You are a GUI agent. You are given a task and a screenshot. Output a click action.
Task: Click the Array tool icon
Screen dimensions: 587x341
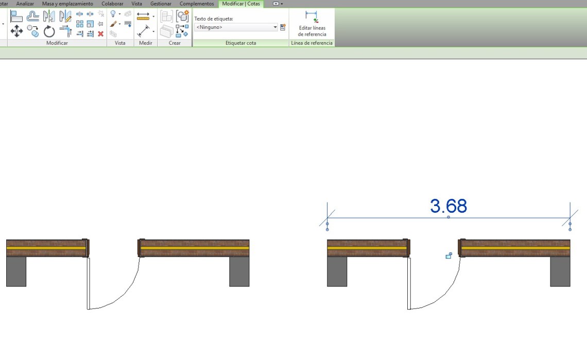tap(80, 24)
